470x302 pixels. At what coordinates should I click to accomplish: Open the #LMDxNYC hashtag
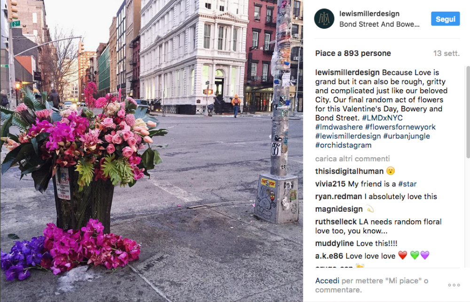click(382, 118)
